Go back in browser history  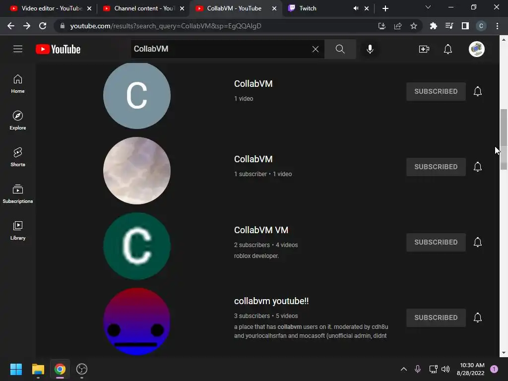click(x=11, y=26)
